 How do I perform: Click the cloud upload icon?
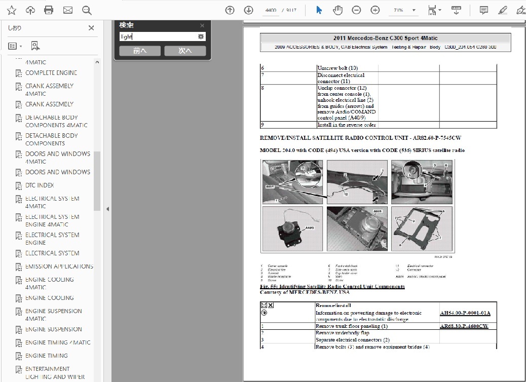[30, 11]
